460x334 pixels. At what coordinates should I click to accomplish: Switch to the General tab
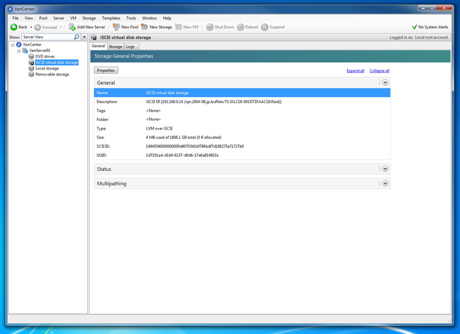coord(98,46)
